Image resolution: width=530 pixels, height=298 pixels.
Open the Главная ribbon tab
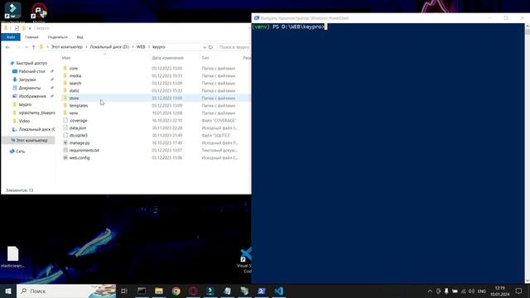pyautogui.click(x=31, y=36)
